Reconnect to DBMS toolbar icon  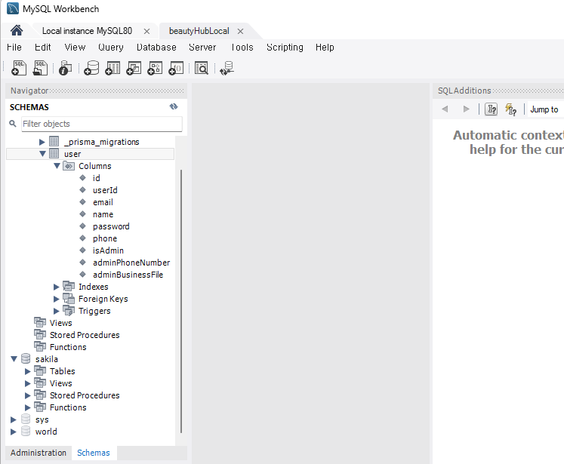227,68
